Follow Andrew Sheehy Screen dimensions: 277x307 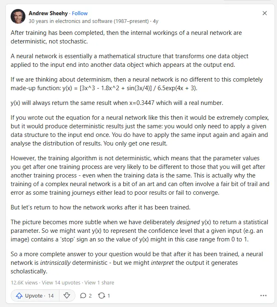tap(80, 13)
